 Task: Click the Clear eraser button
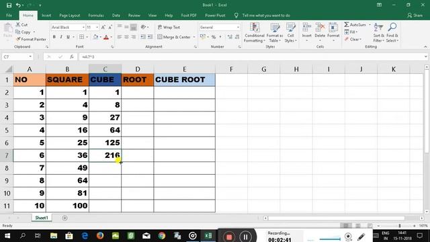tap(353, 39)
